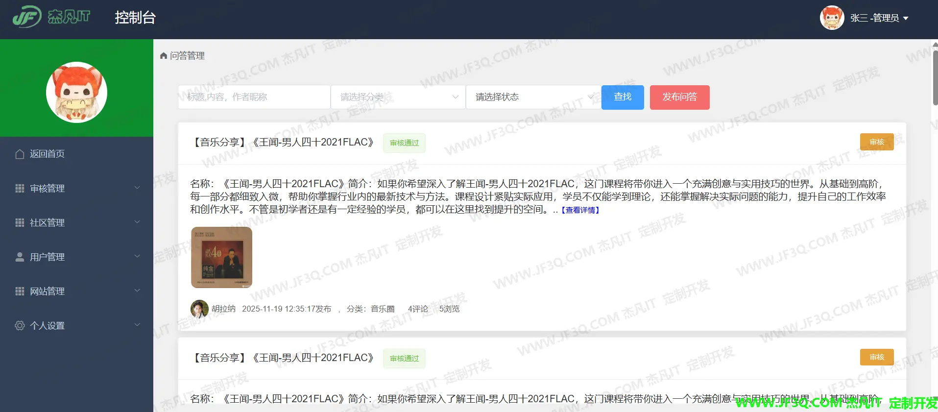The image size is (938, 412).
Task: Open the 查看详情 link in first post
Action: 580,210
